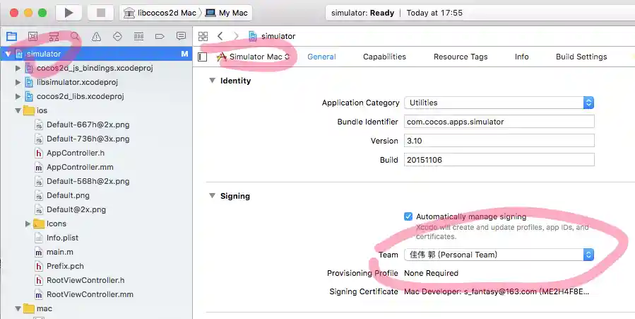
Task: Open the Team dropdown
Action: [x=499, y=255]
